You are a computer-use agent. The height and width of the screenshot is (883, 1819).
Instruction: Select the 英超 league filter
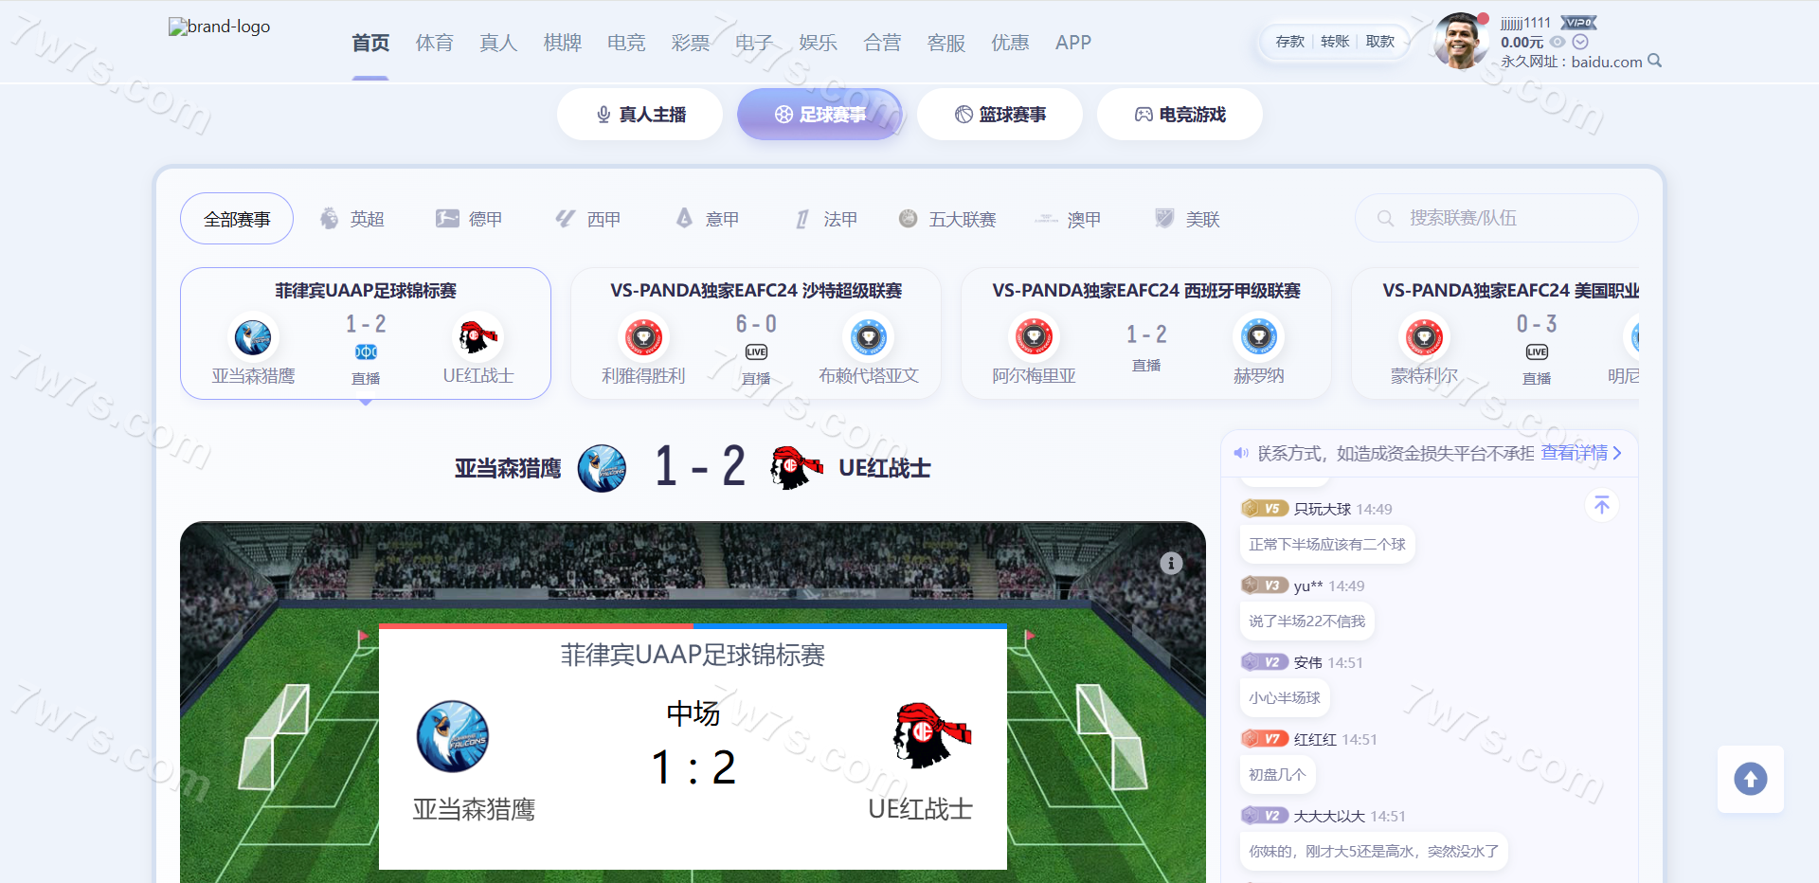coord(352,219)
